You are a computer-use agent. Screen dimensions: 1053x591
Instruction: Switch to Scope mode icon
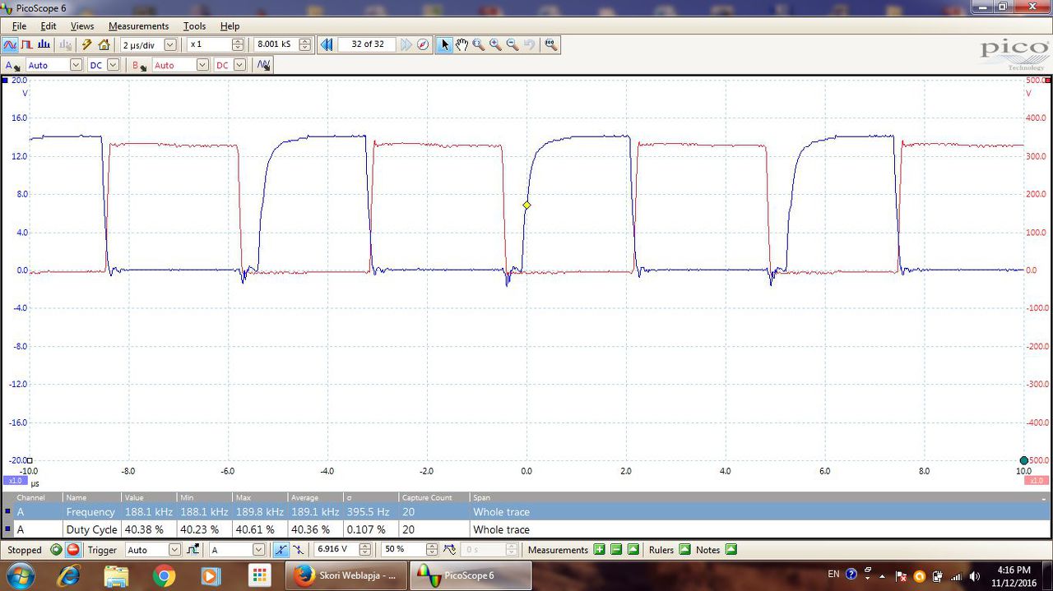[x=10, y=44]
